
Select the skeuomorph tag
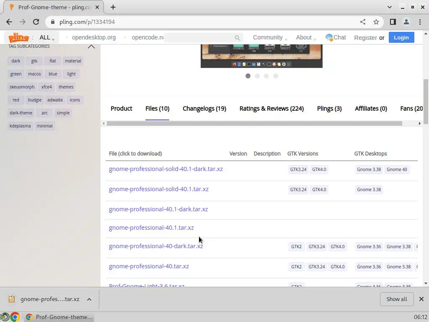[x=22, y=87]
